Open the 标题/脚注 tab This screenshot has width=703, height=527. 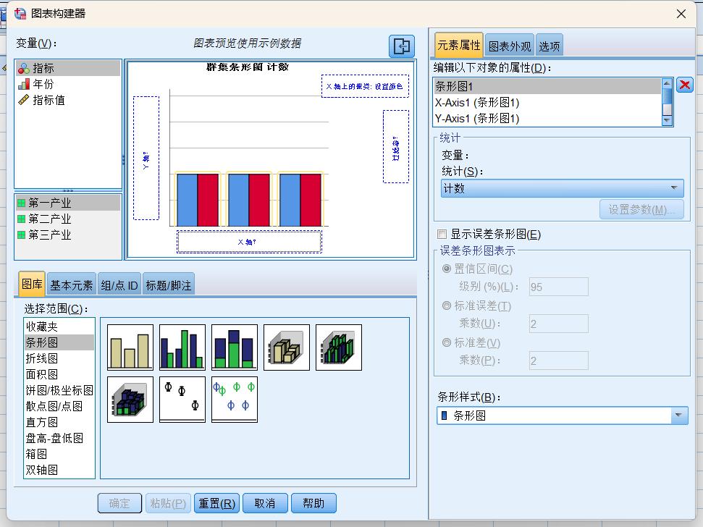tap(169, 284)
